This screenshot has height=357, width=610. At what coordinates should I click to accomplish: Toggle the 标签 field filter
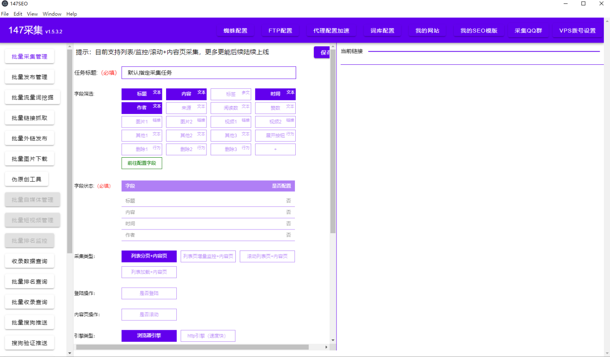click(231, 94)
